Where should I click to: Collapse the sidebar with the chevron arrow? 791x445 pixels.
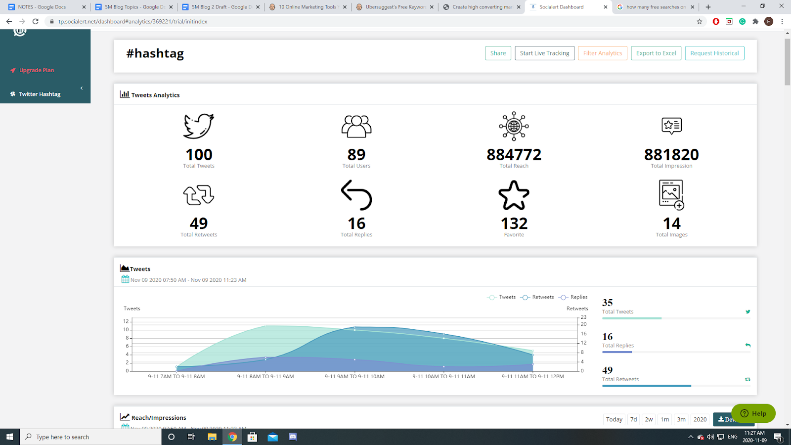pos(82,88)
